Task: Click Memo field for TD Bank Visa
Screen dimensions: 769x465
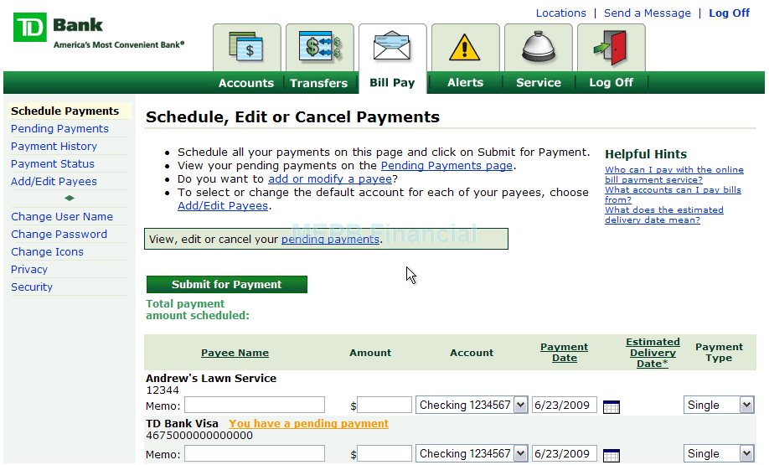Action: point(255,454)
